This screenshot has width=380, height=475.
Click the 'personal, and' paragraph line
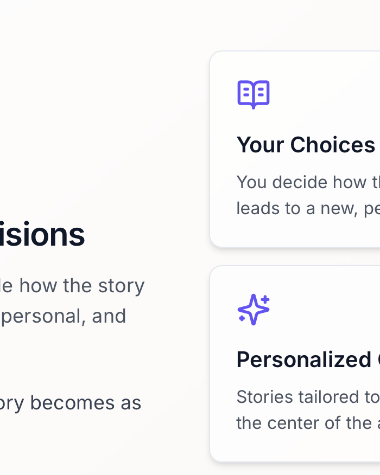64,316
